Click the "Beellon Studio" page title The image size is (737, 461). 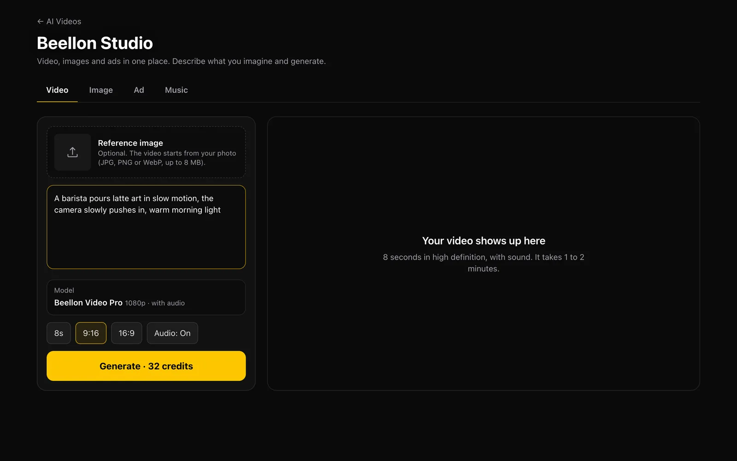(x=95, y=43)
